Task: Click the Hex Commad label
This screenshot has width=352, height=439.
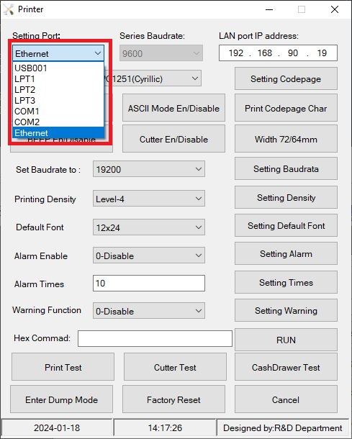Action: (x=42, y=338)
